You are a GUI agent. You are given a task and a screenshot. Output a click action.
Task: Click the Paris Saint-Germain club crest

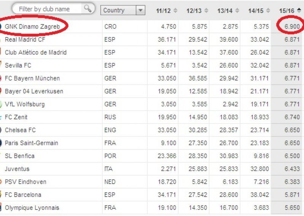click(1, 143)
